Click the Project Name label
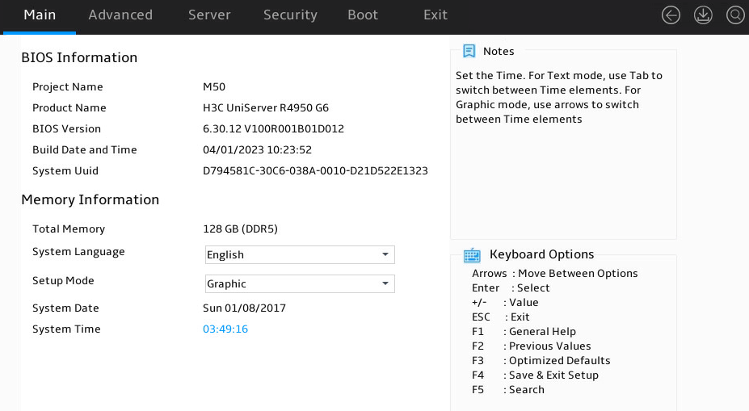Image resolution: width=749 pixels, height=411 pixels. point(67,87)
